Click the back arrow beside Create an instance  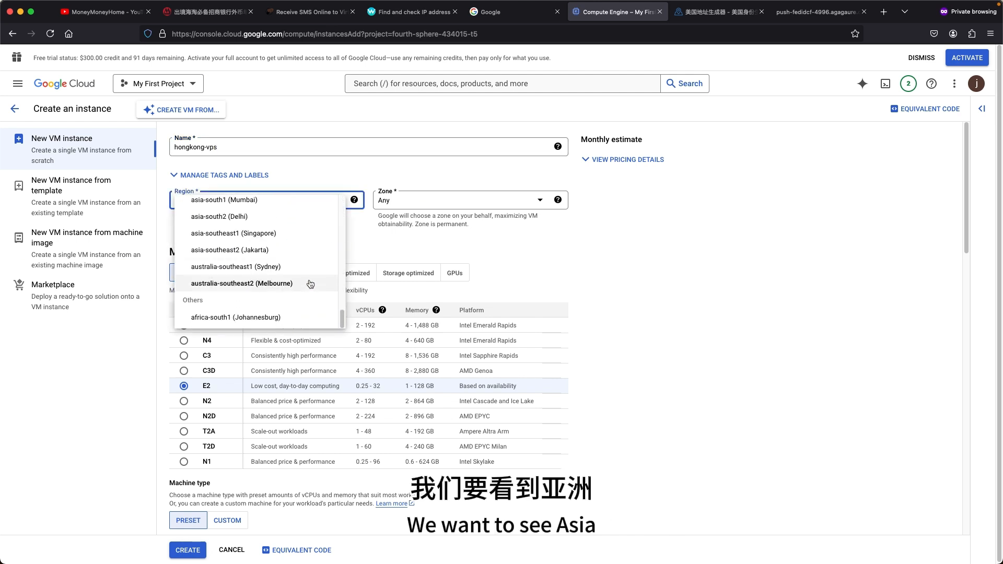coord(15,109)
